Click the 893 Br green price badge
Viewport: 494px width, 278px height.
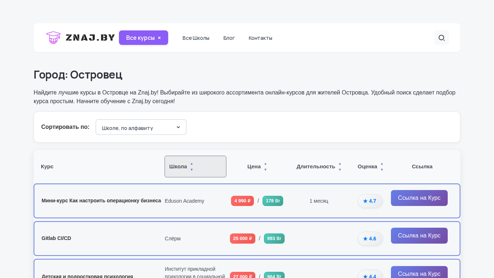(x=274, y=239)
